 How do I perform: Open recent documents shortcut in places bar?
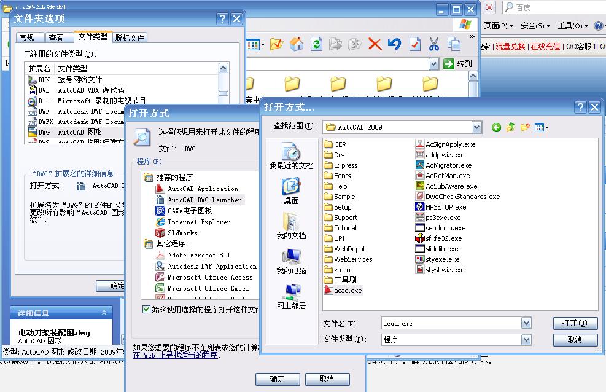tap(291, 156)
